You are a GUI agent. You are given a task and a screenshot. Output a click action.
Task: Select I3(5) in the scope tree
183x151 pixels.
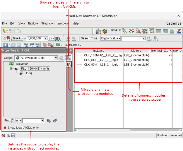click(x=29, y=73)
